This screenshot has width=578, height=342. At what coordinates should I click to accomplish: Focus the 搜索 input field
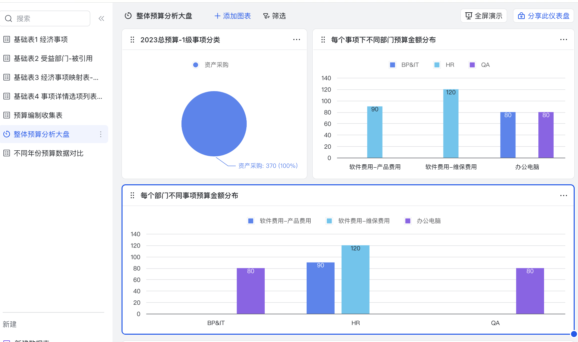click(x=45, y=19)
